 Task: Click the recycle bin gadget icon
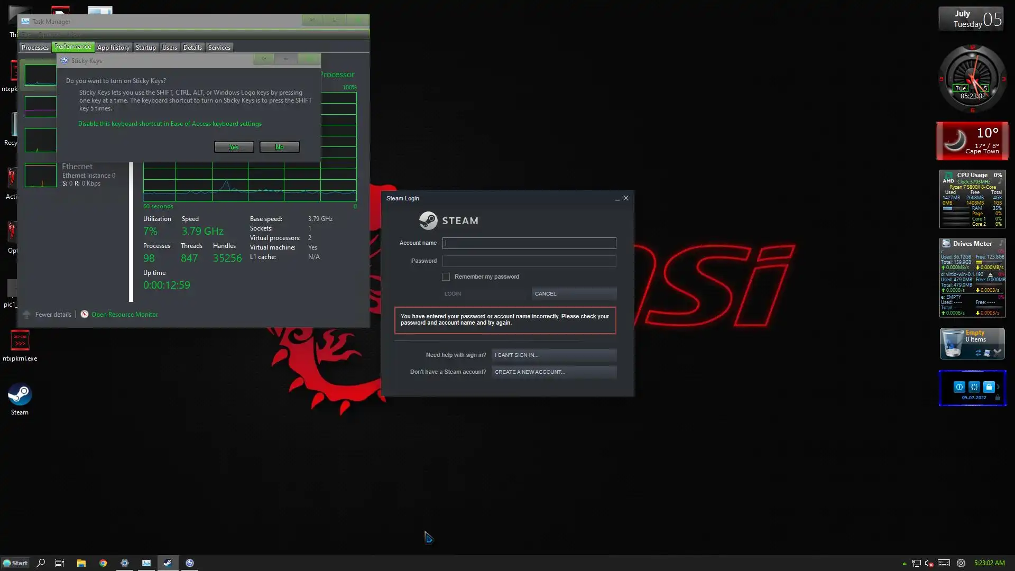tap(953, 343)
